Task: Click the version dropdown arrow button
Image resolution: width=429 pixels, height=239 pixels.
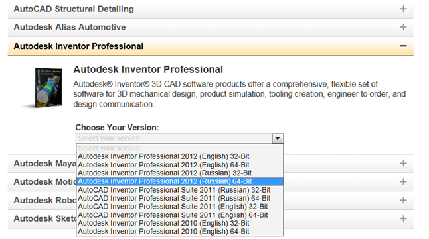Action: [x=278, y=138]
